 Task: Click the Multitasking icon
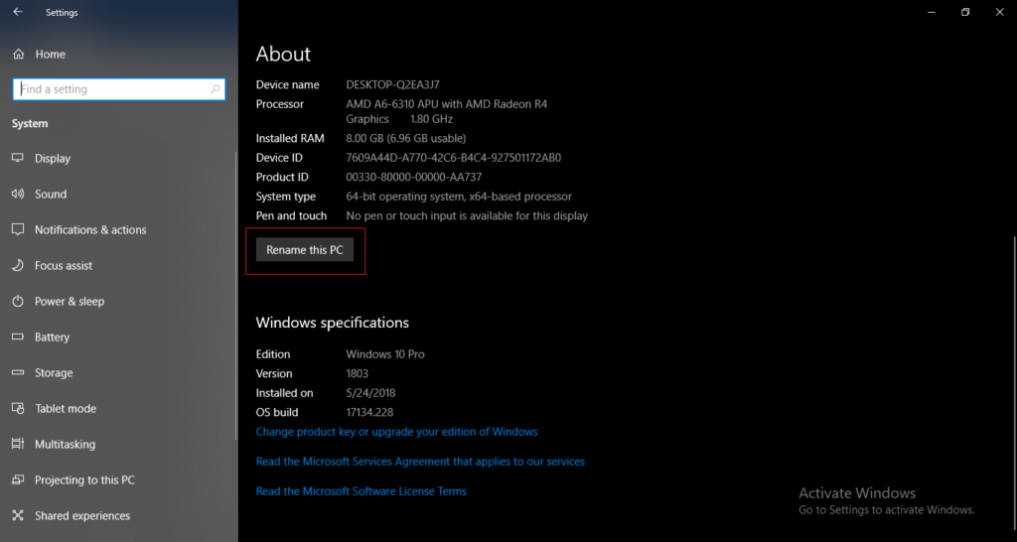coord(18,444)
